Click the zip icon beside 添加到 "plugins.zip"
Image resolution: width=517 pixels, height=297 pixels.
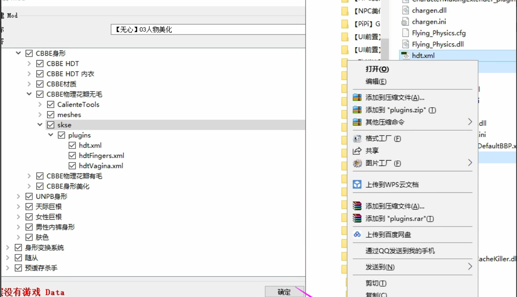(x=357, y=110)
